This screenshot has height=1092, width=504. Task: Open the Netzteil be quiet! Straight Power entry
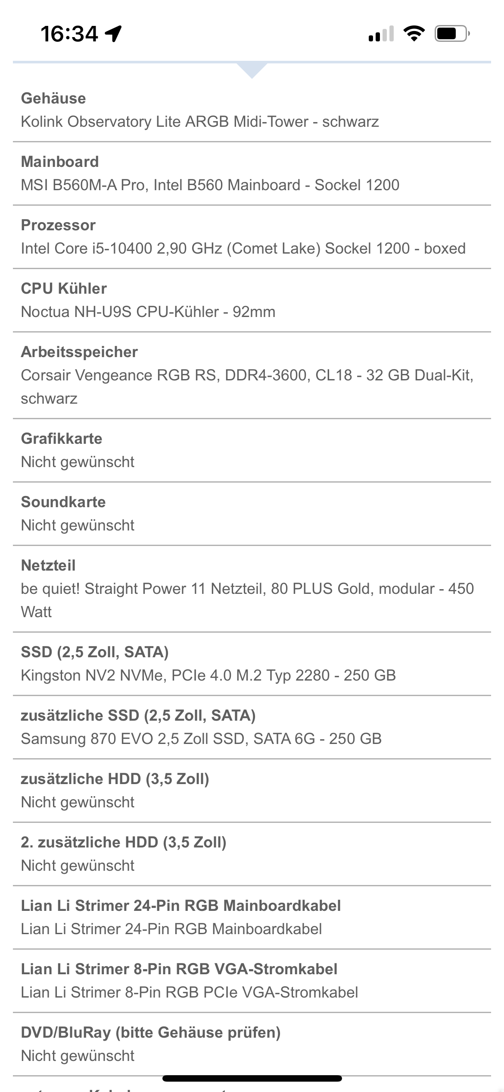tap(252, 589)
